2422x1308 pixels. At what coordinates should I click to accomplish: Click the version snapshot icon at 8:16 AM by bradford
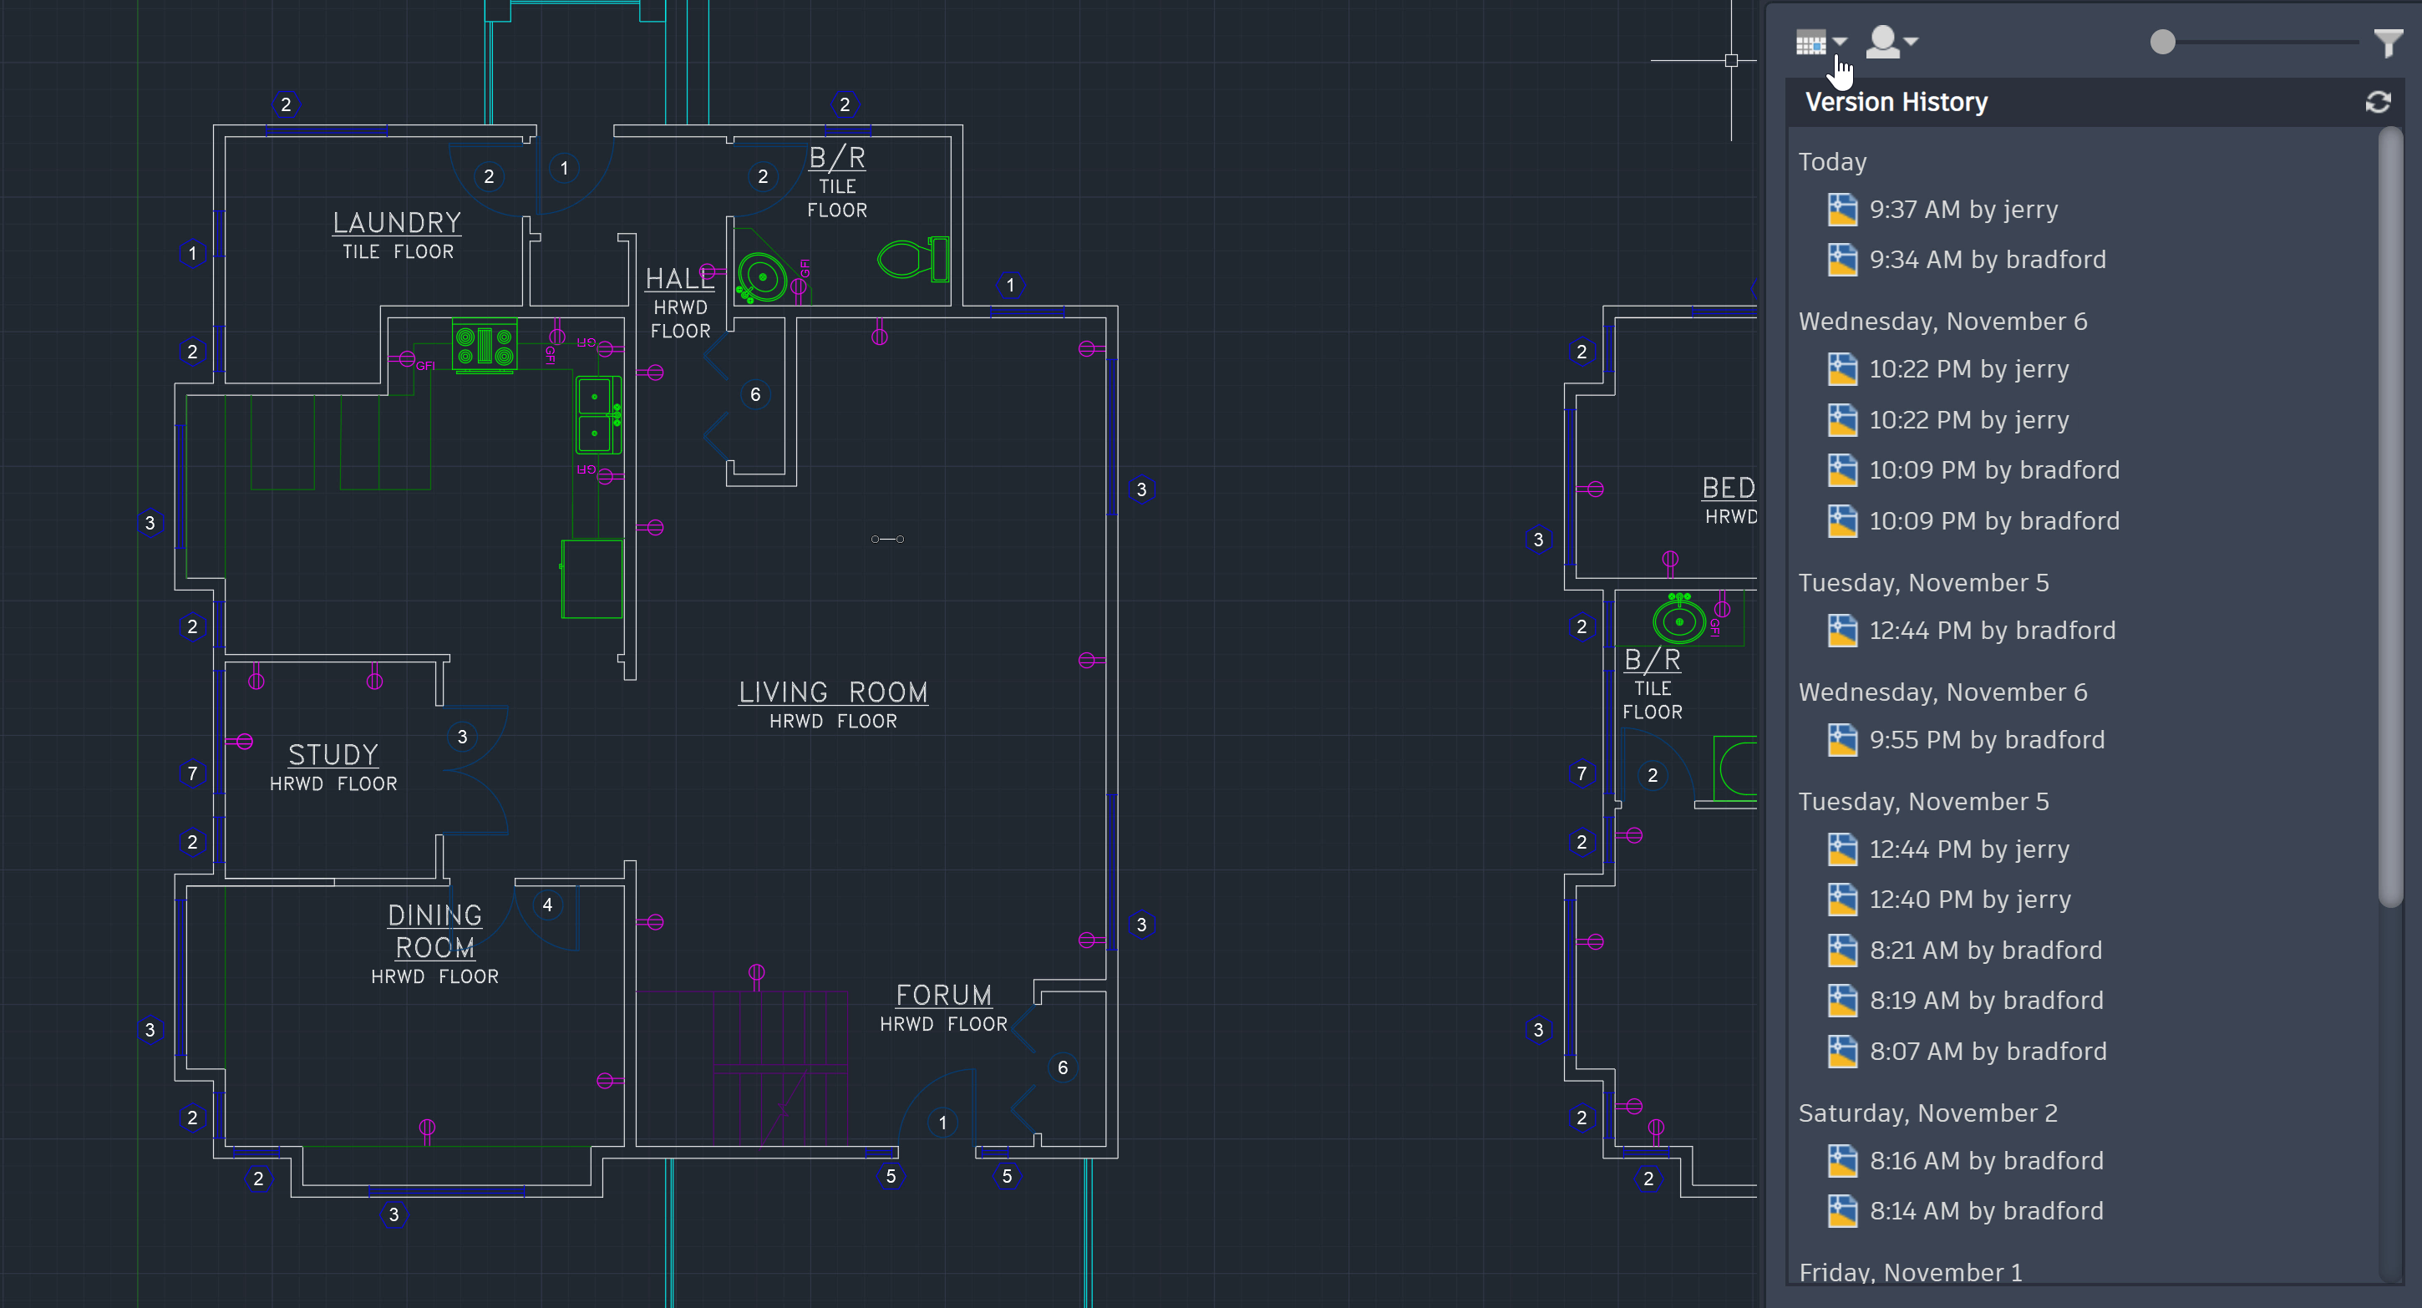tap(1841, 1161)
